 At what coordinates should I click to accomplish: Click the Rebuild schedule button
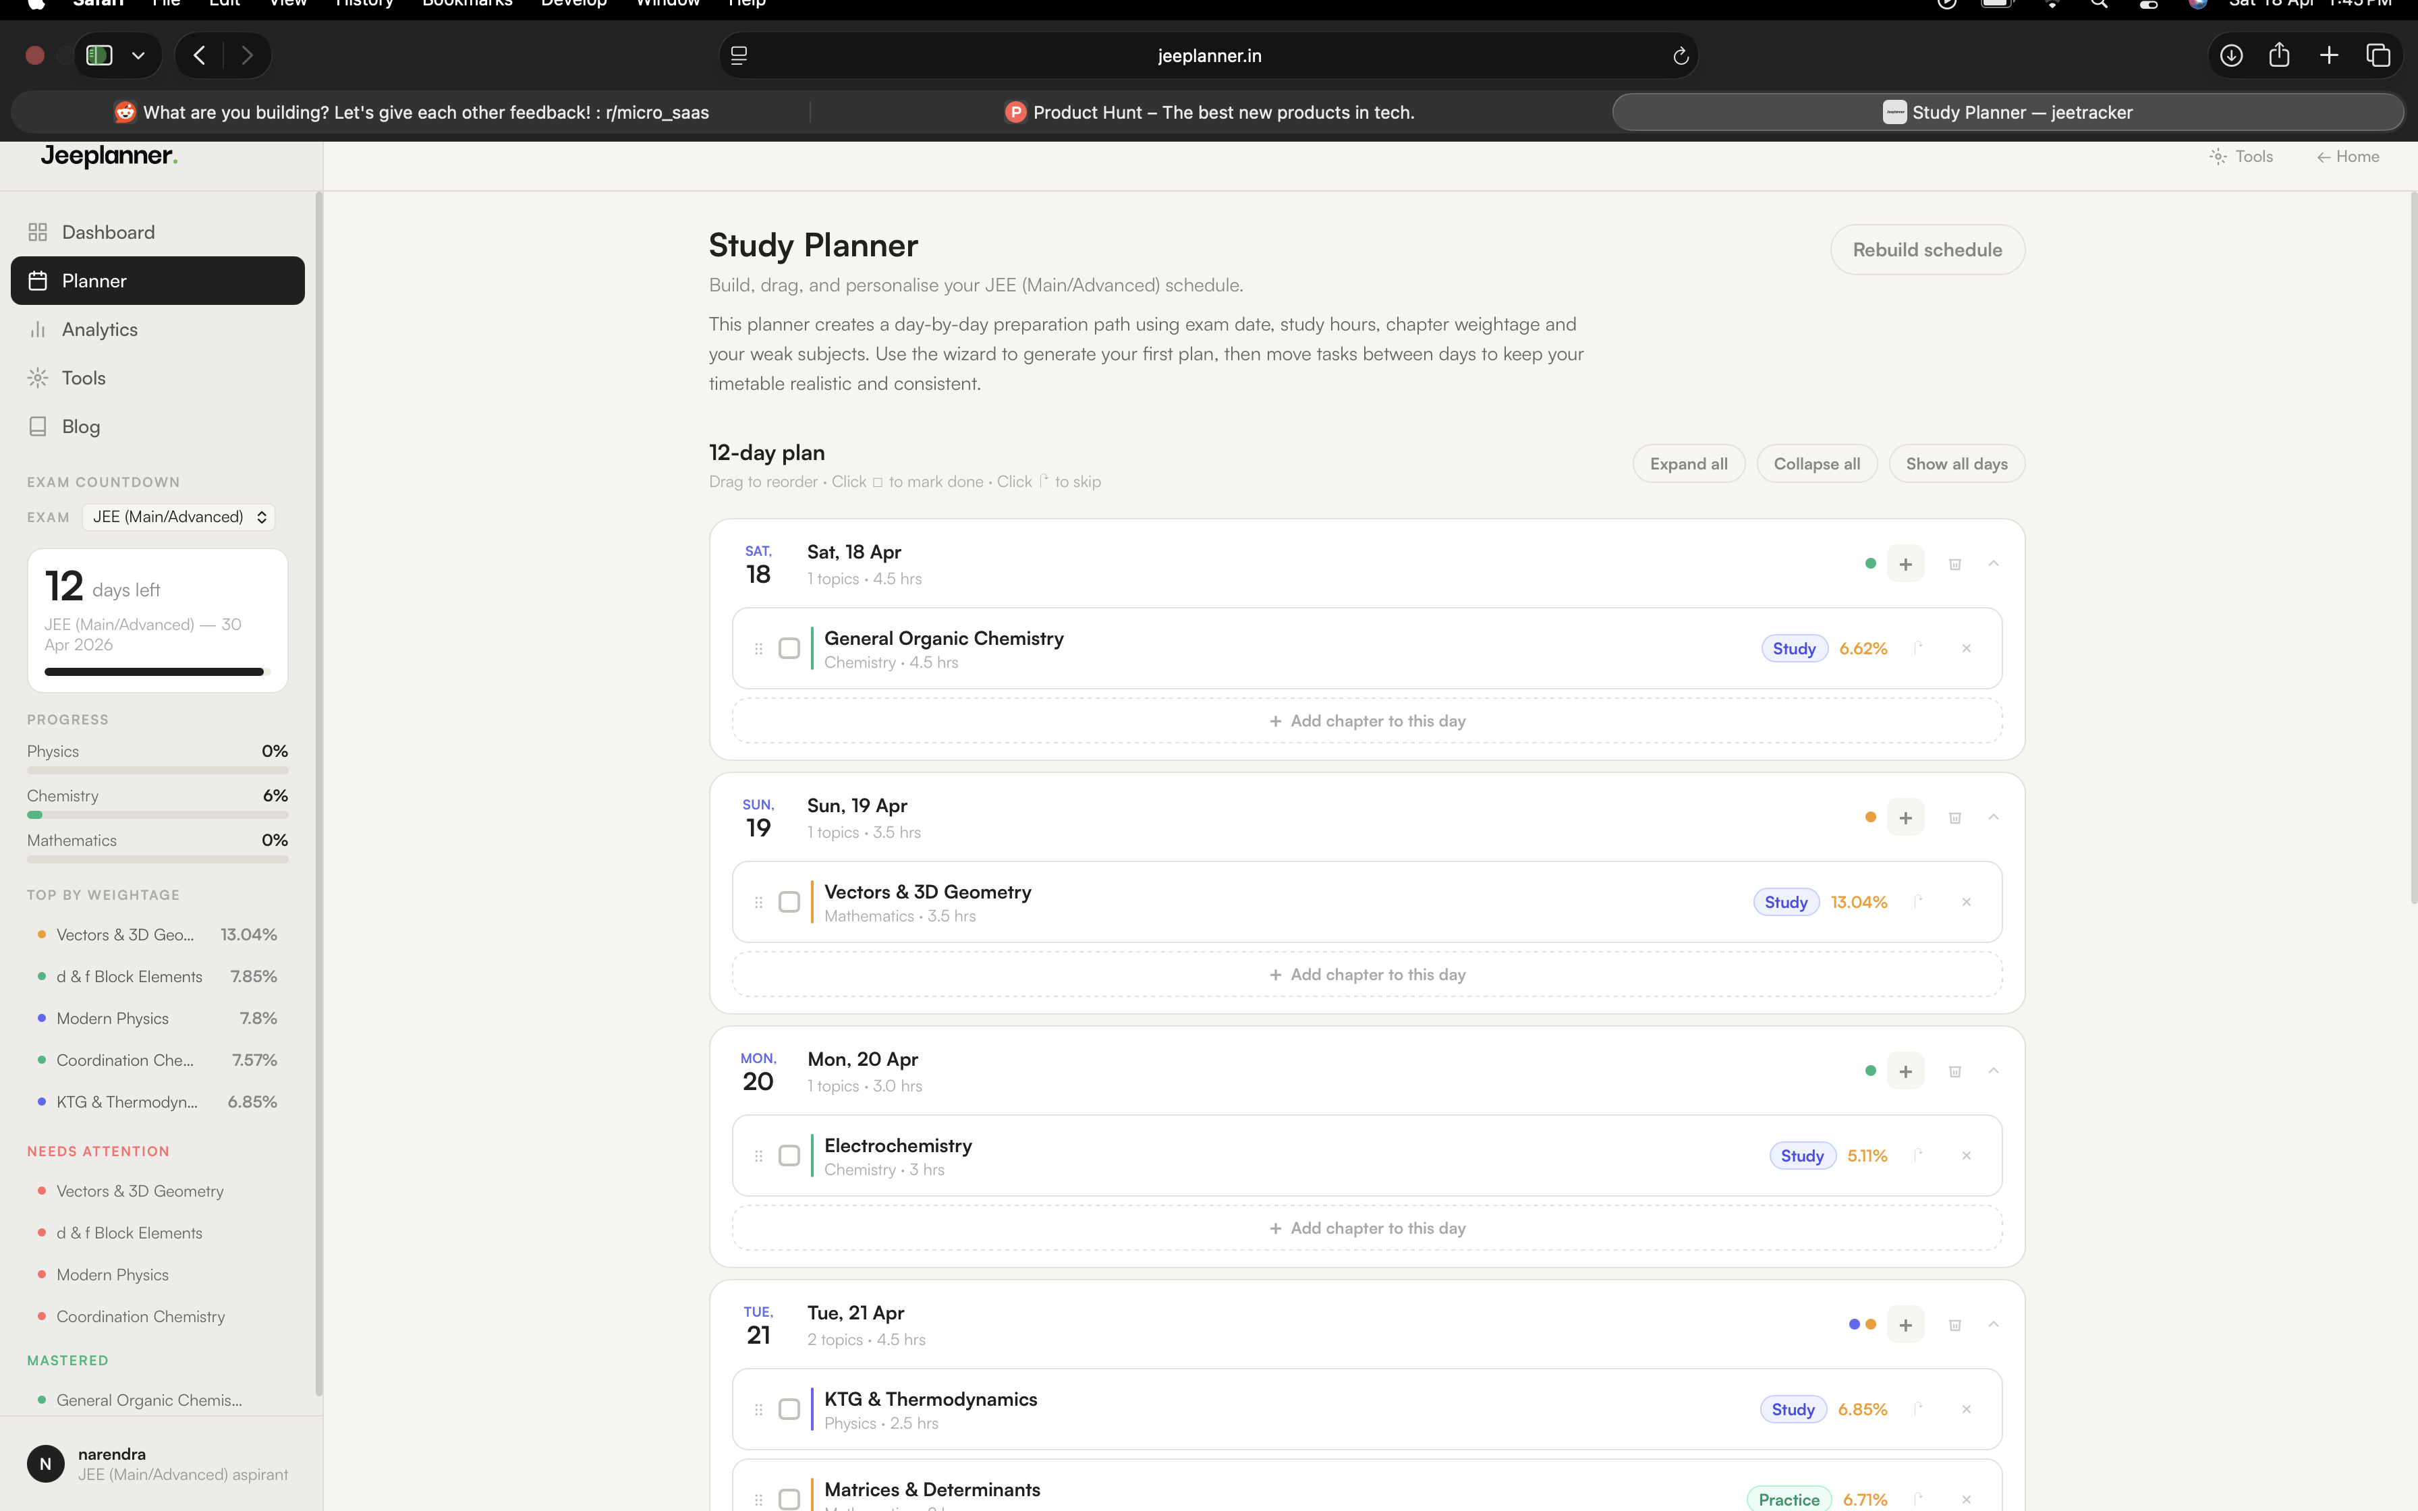point(1928,250)
